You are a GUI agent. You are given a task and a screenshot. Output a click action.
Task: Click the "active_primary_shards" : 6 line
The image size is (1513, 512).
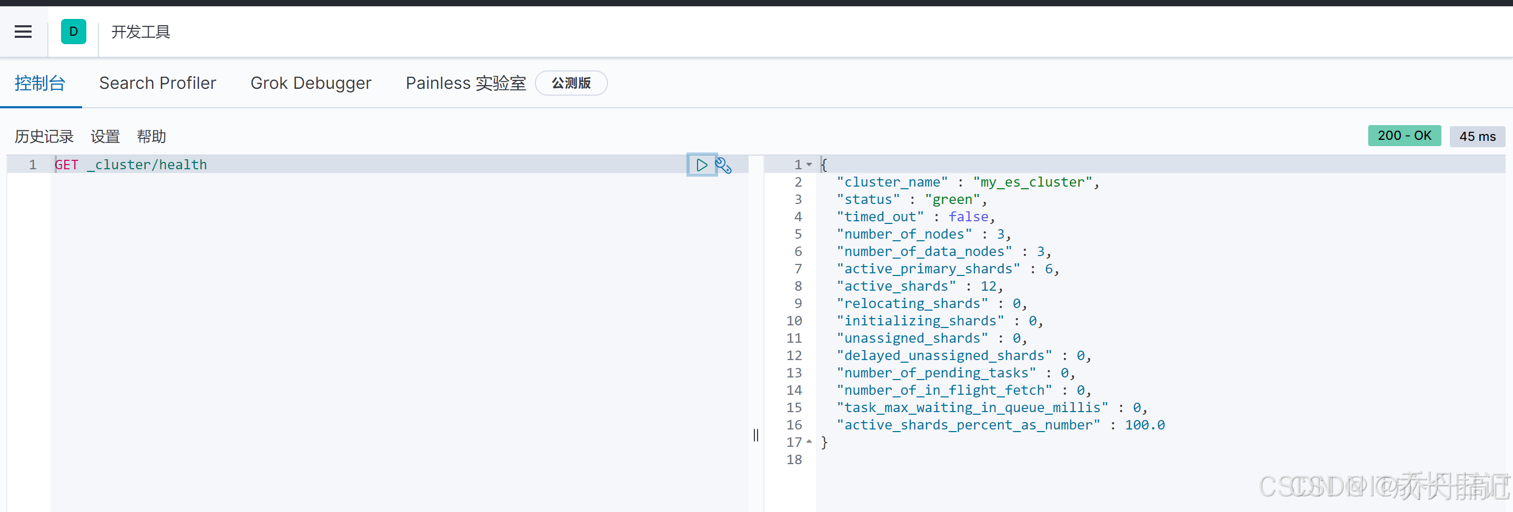pyautogui.click(x=948, y=269)
